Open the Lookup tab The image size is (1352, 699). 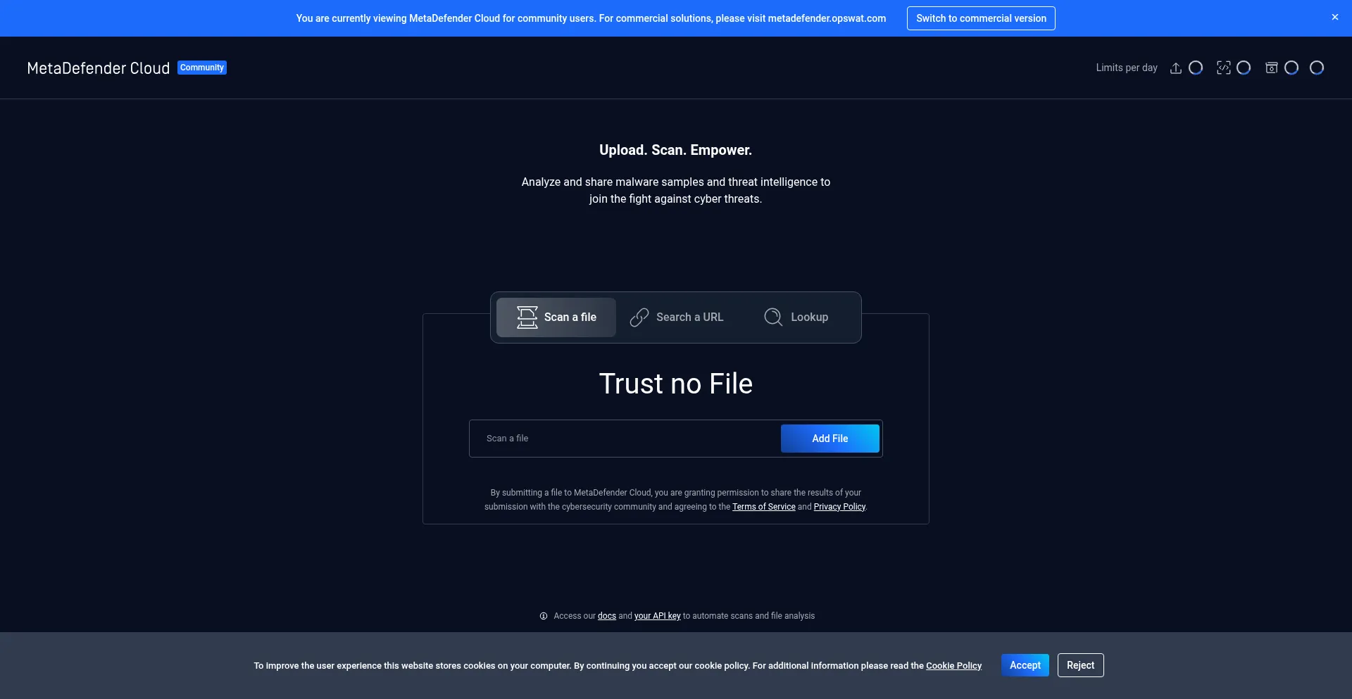click(x=796, y=317)
